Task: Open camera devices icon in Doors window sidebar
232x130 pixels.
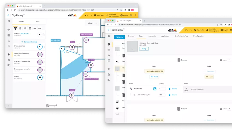Action: coord(109,45)
